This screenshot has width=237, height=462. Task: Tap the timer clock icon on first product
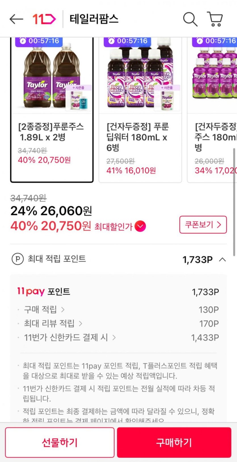(23, 41)
